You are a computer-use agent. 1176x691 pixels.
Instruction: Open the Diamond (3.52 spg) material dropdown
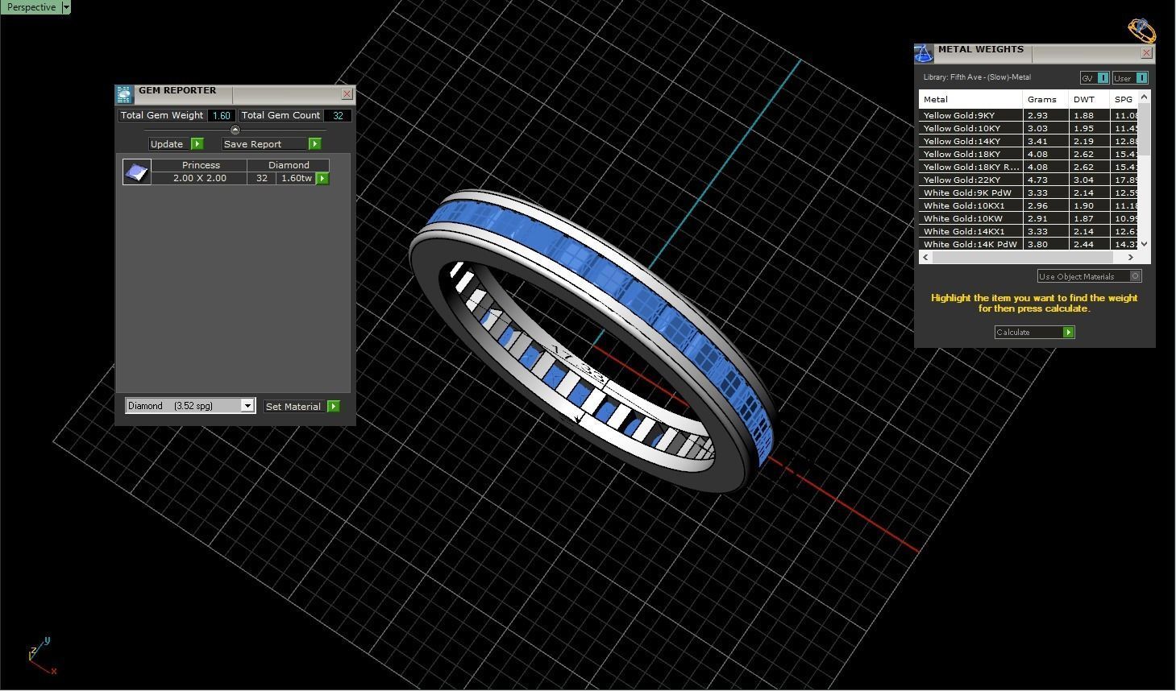[190, 406]
